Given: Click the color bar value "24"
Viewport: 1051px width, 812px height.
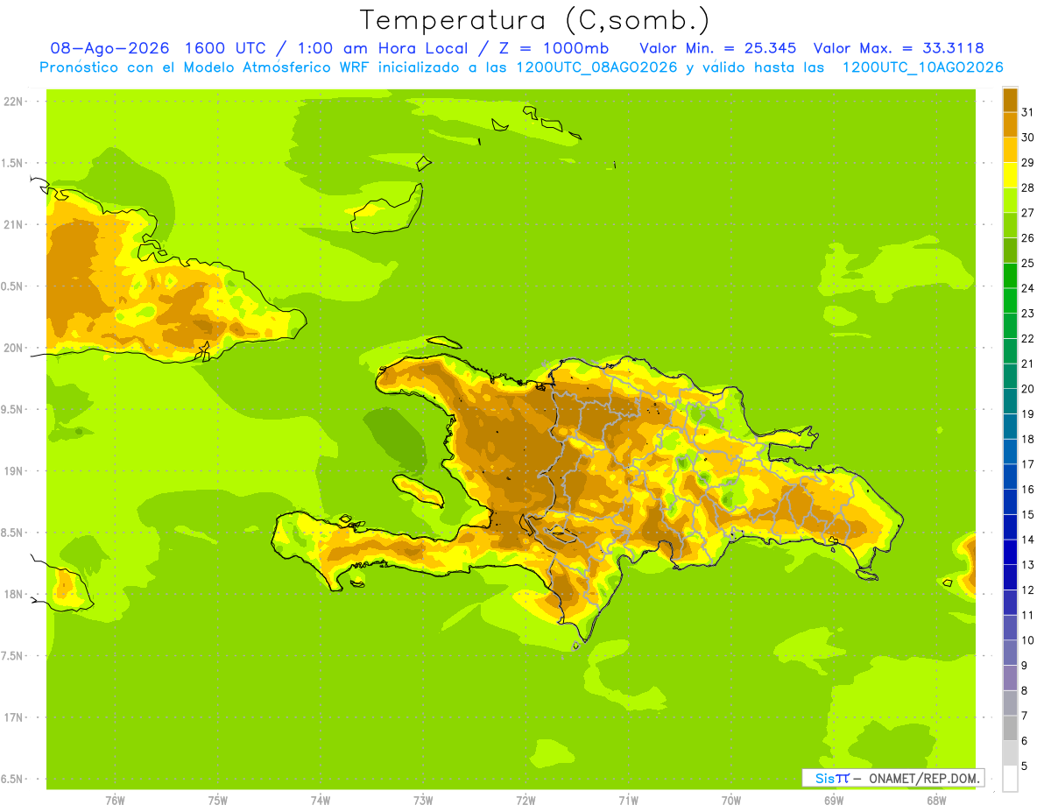Looking at the screenshot, I should pos(1028,288).
